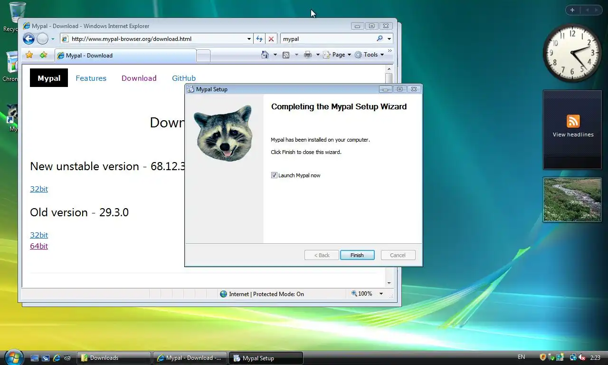
Task: Click 32bit link under Old version
Action: [x=39, y=235]
